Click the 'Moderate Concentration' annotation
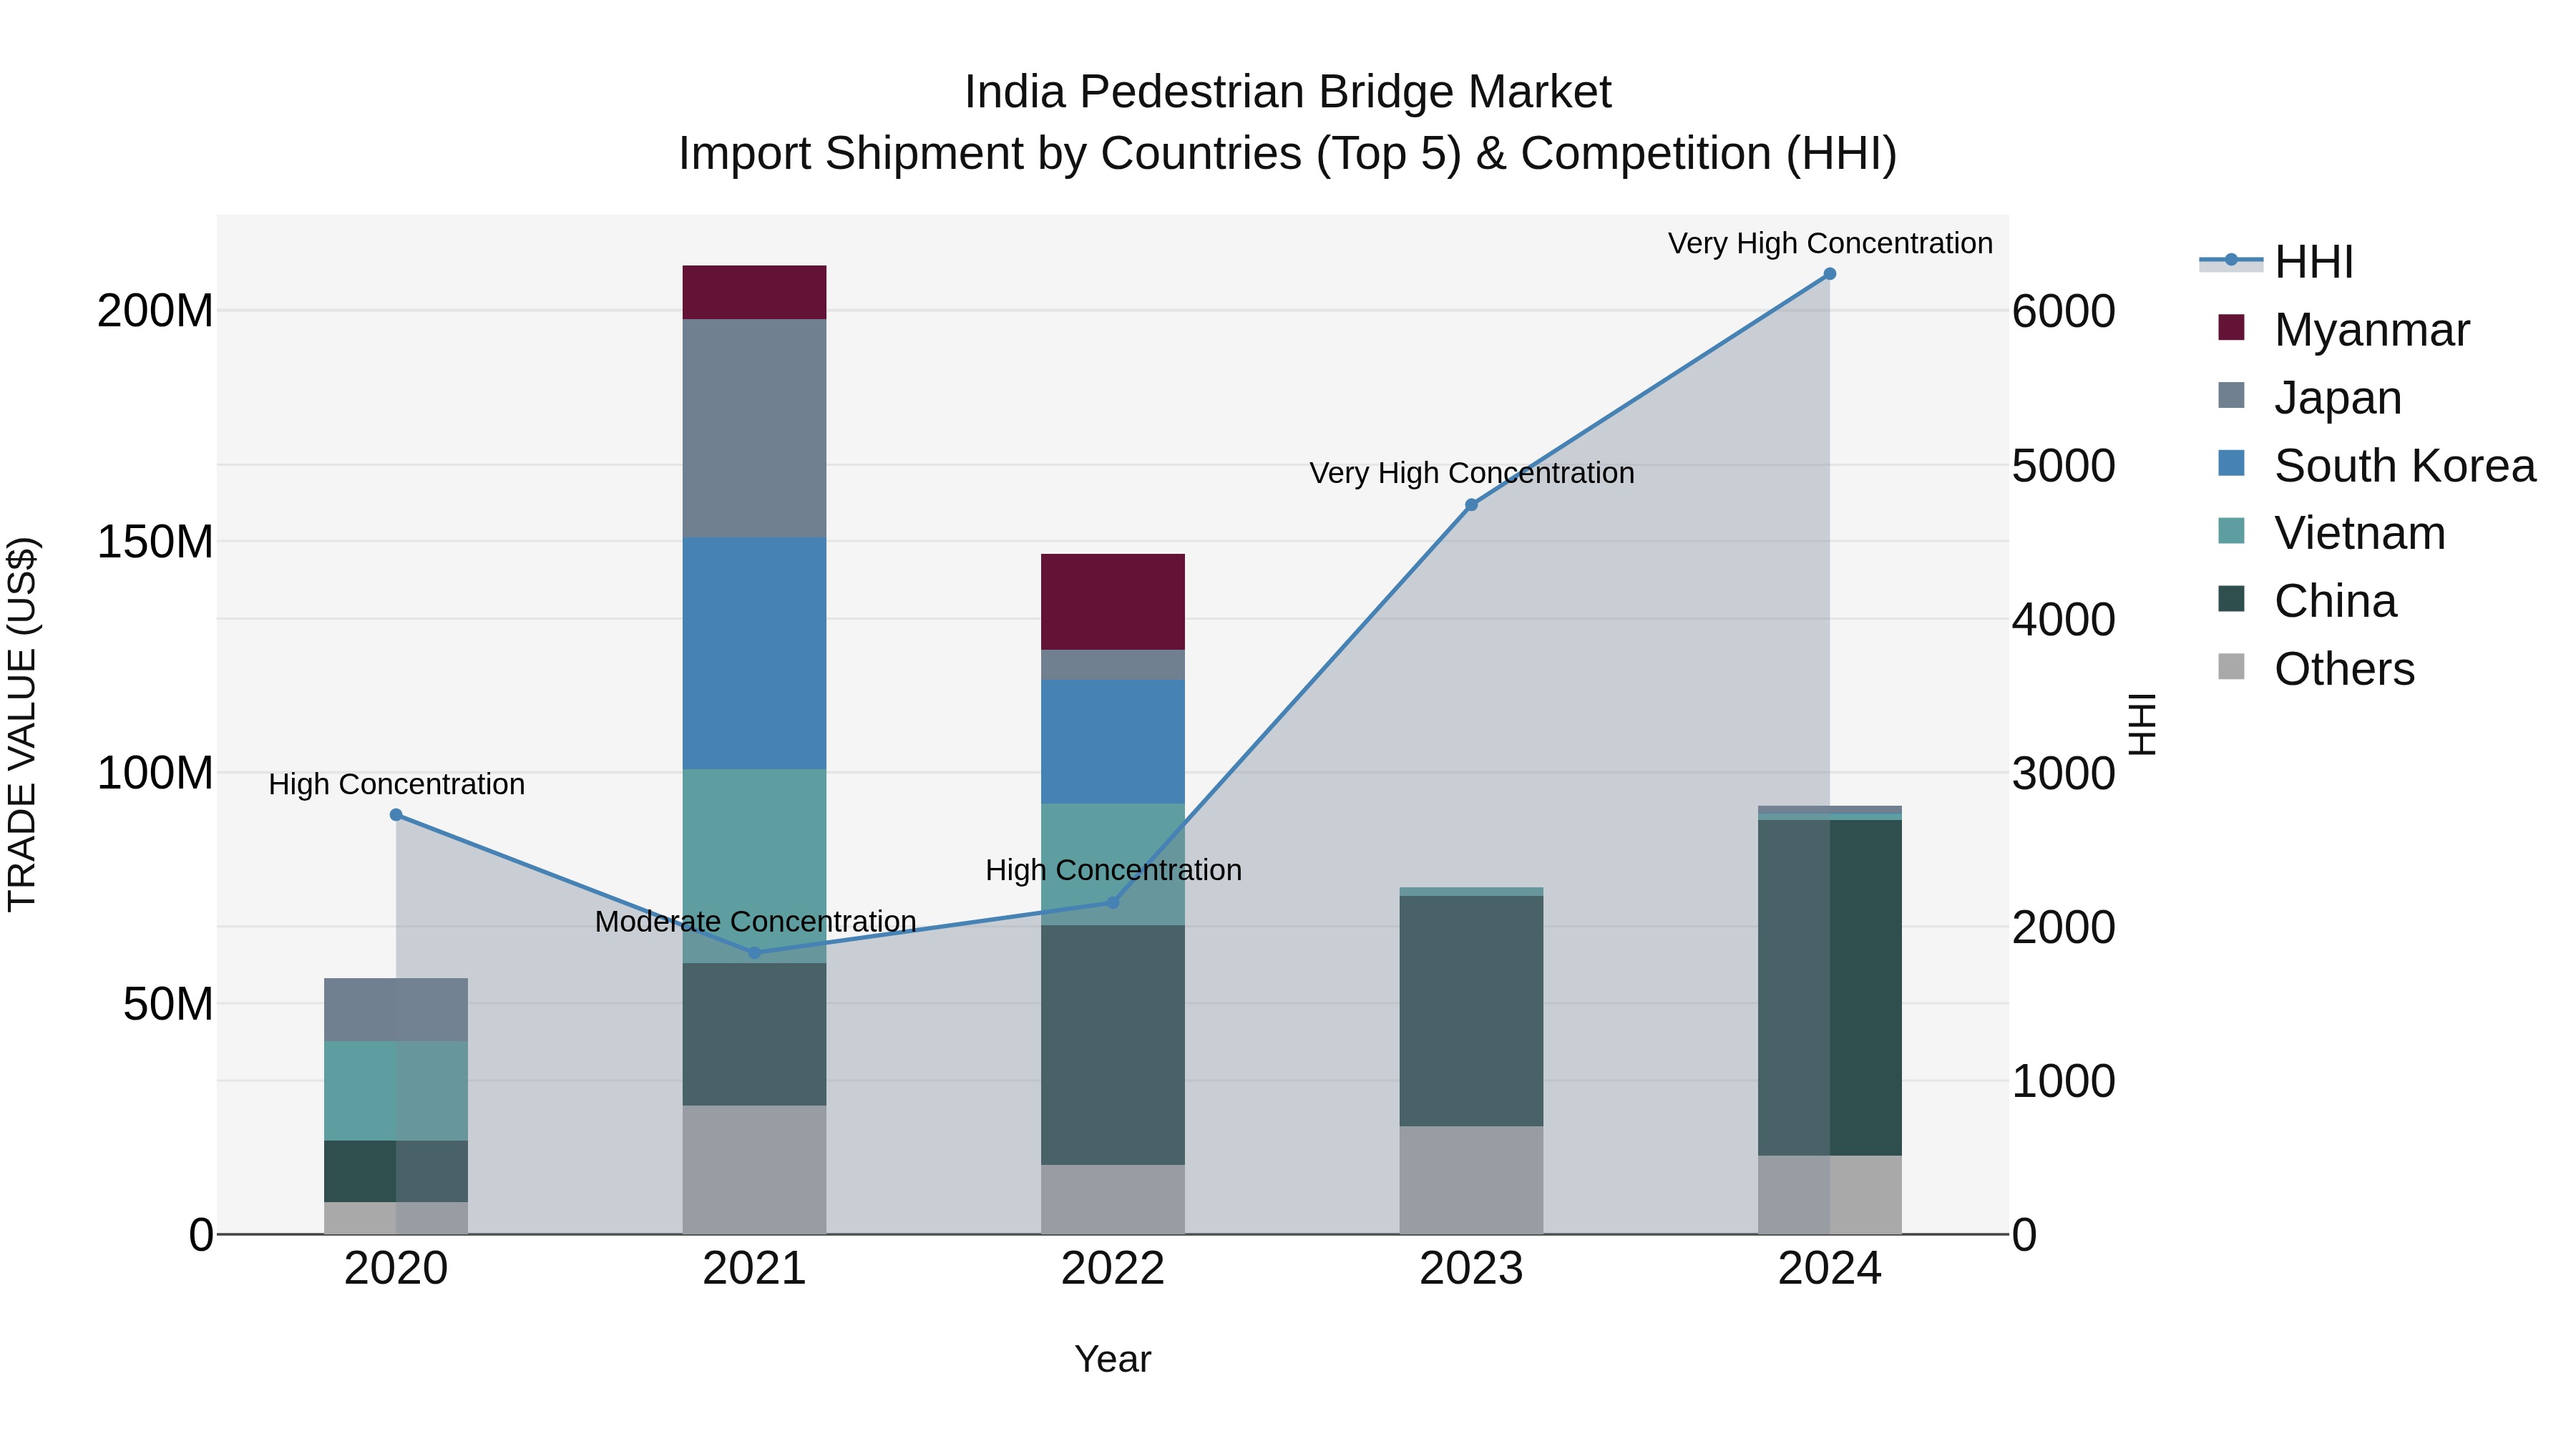The image size is (2576, 1449). 755,921
